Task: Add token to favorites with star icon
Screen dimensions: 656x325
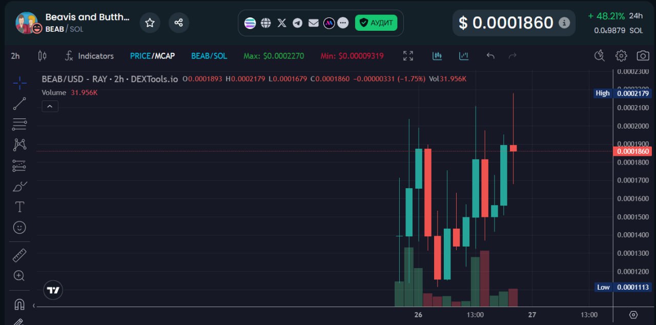Action: 150,23
